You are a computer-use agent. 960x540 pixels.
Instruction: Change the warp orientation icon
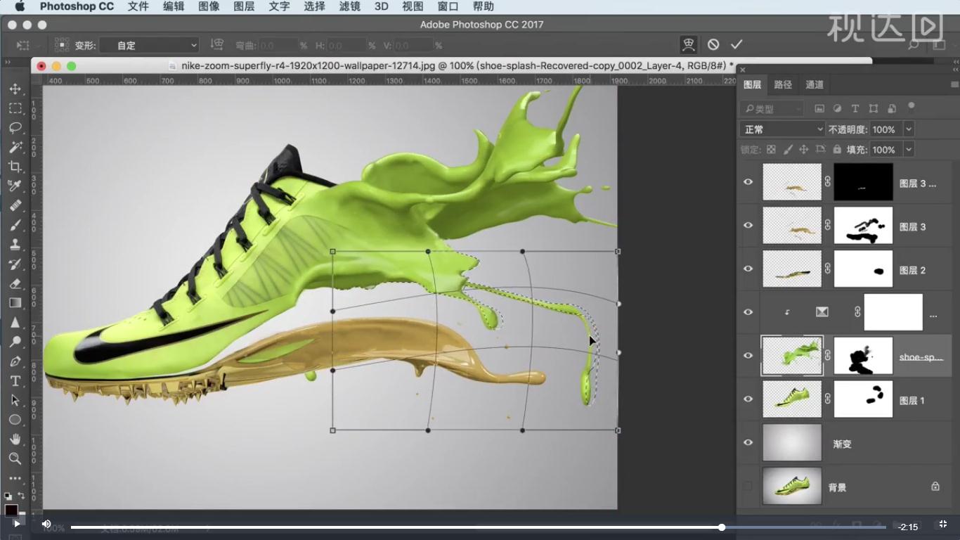coord(217,45)
